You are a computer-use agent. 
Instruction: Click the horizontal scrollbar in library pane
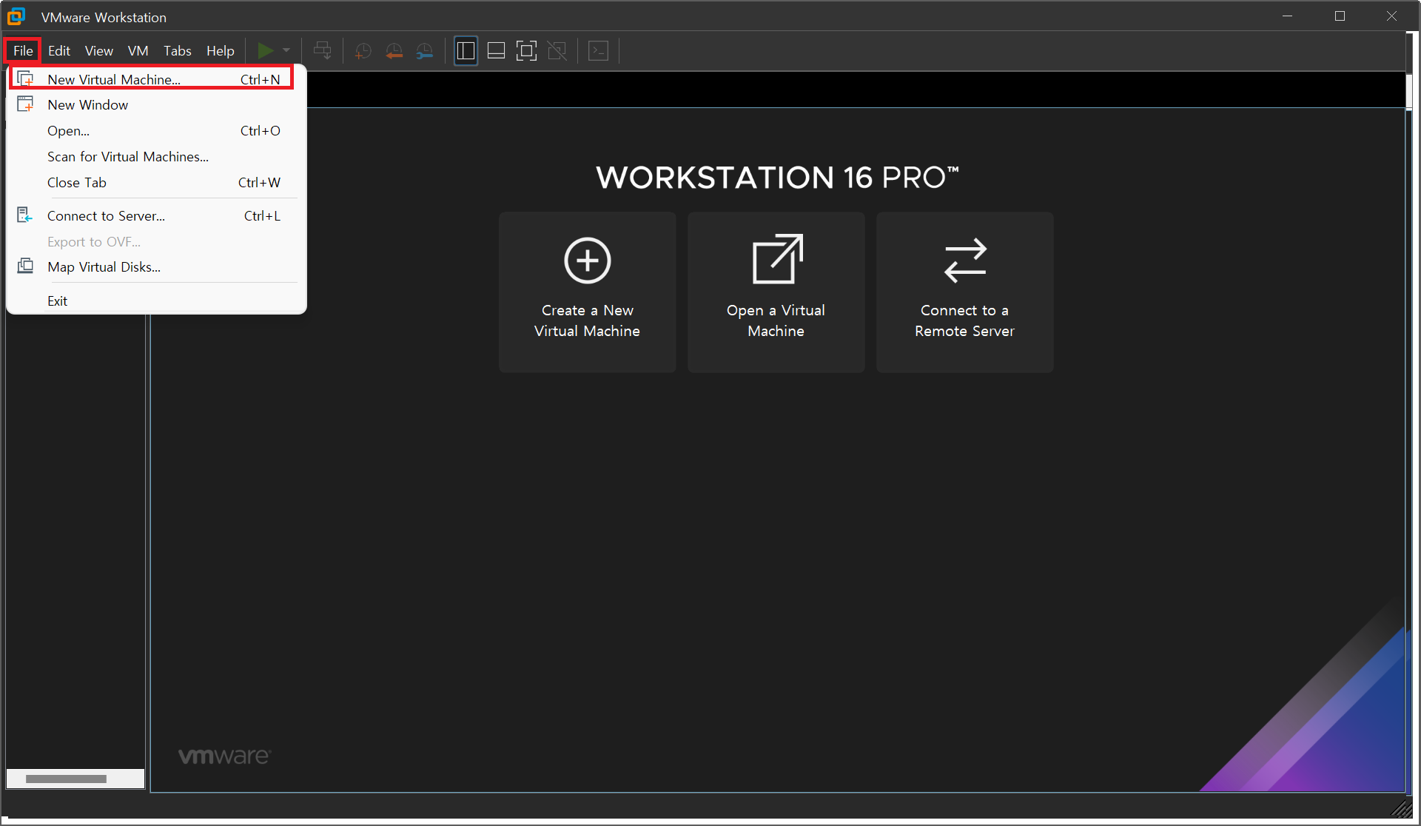(x=67, y=779)
